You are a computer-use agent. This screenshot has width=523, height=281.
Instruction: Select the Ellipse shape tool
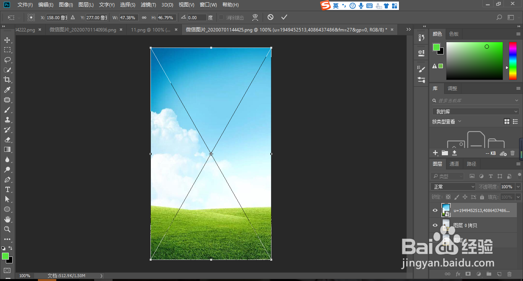point(7,209)
